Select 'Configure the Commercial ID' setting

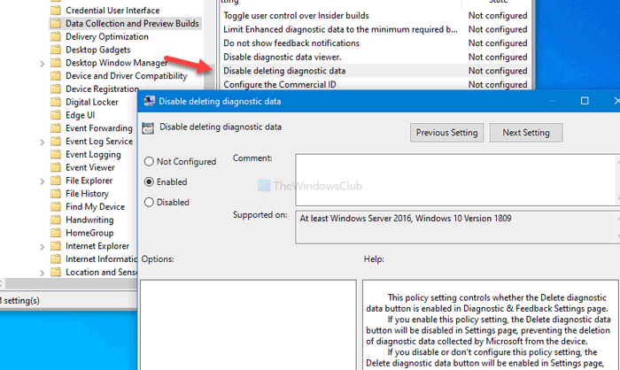pyautogui.click(x=376, y=84)
